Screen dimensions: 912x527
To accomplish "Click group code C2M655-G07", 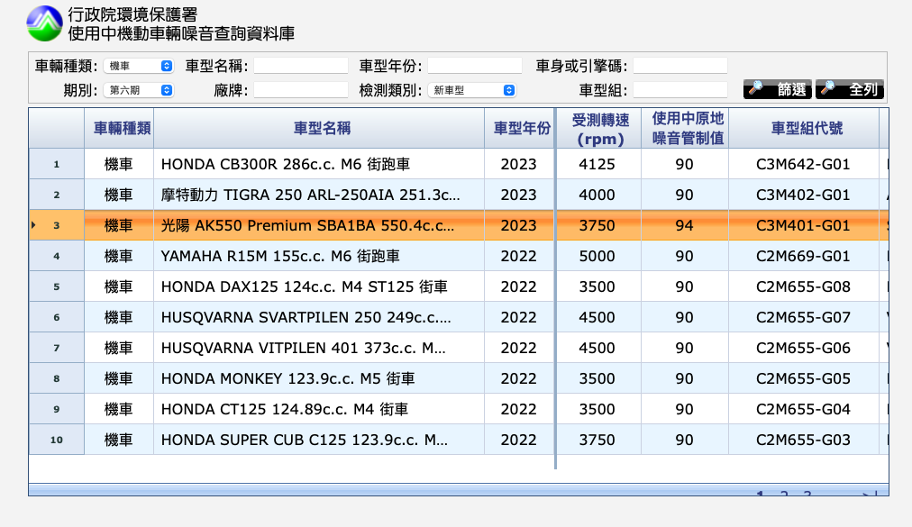I will (803, 317).
